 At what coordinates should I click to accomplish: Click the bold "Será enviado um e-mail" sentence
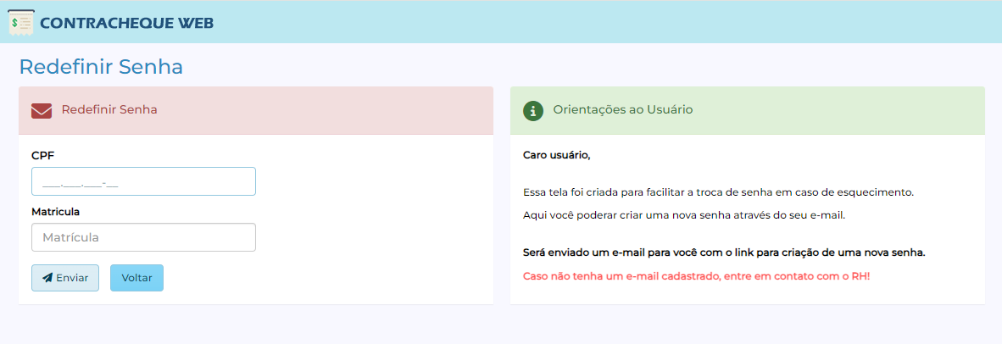tap(723, 253)
